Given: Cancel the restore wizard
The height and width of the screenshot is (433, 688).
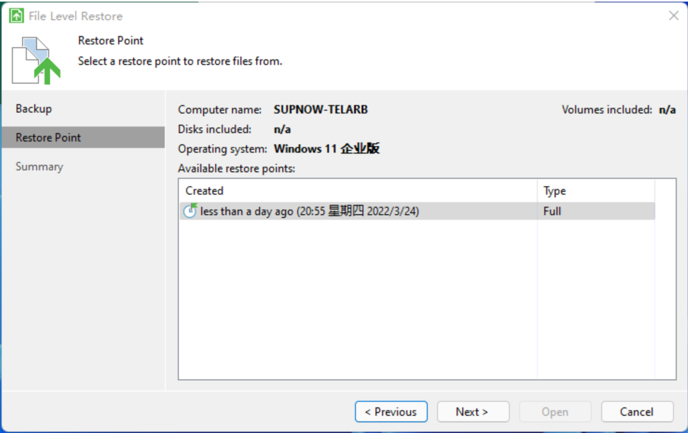Looking at the screenshot, I should 637,411.
